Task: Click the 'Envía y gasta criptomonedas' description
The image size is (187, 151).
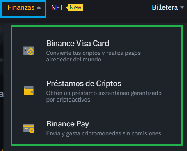Action: (x=104, y=133)
